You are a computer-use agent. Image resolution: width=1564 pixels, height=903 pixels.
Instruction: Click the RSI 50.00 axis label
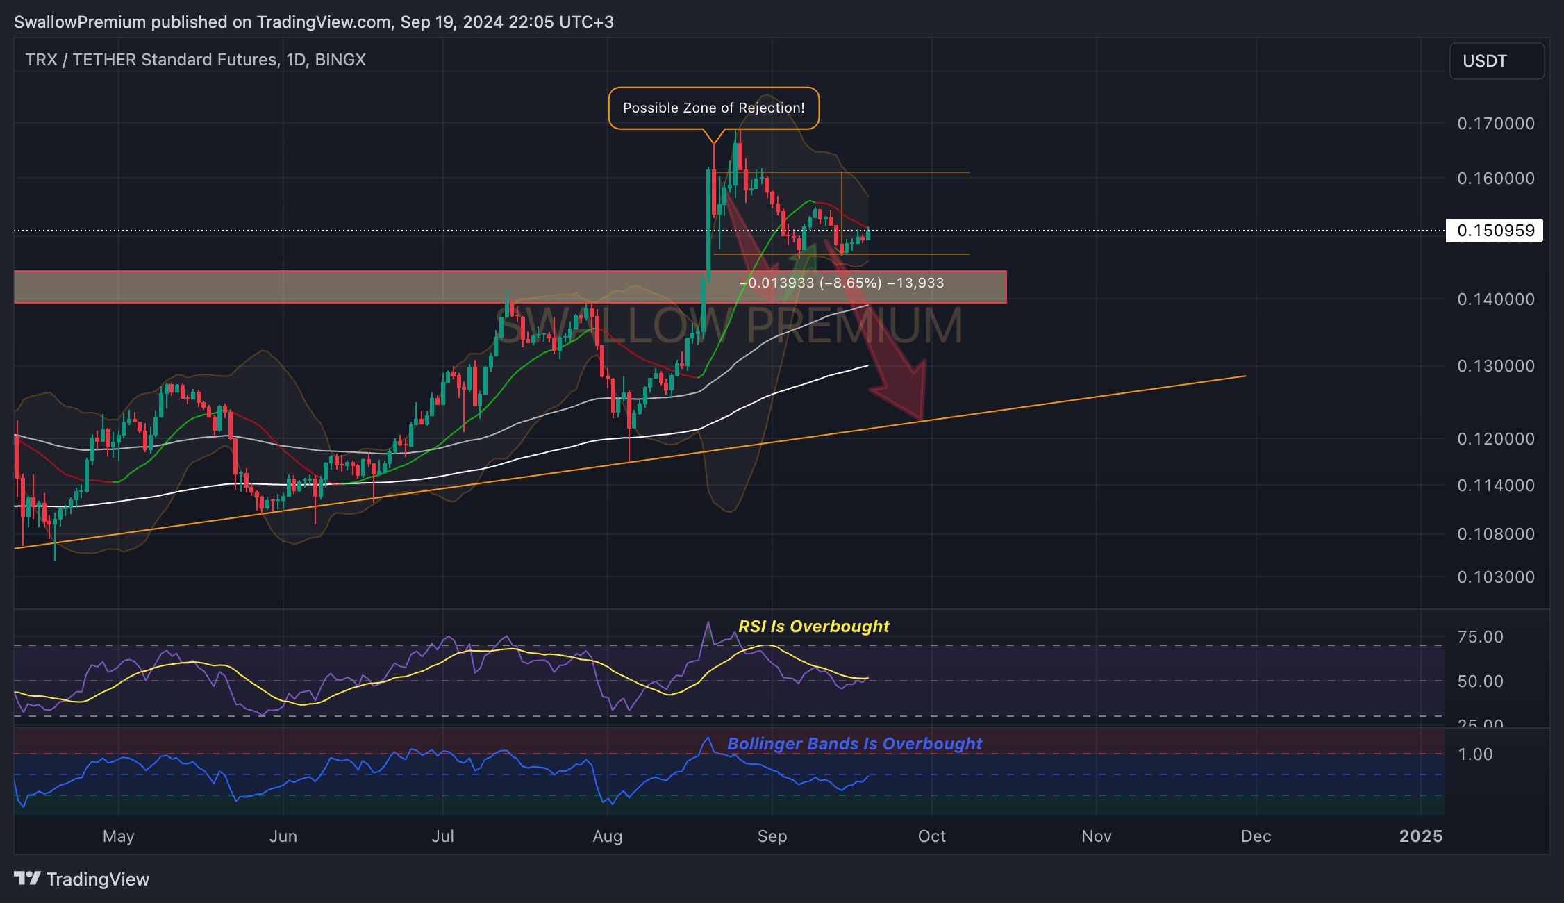pos(1481,681)
